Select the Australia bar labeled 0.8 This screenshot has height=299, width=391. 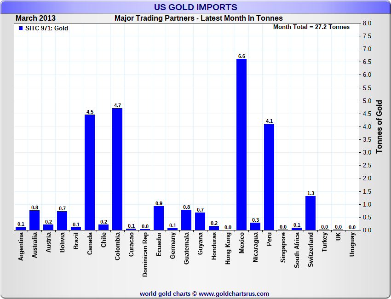click(34, 220)
